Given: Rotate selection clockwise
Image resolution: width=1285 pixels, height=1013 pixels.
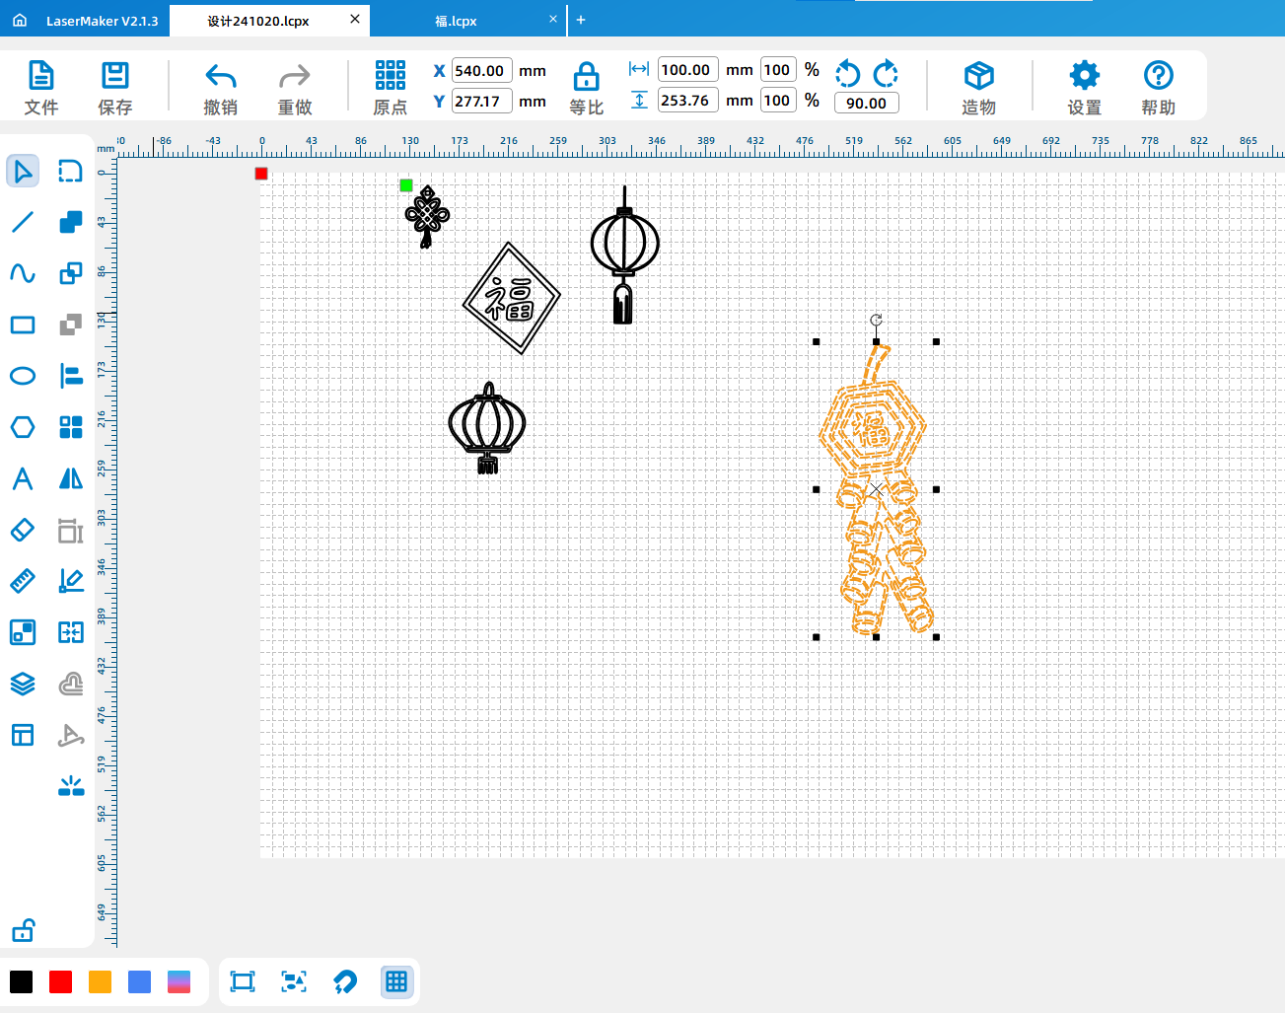Looking at the screenshot, I should click(886, 73).
